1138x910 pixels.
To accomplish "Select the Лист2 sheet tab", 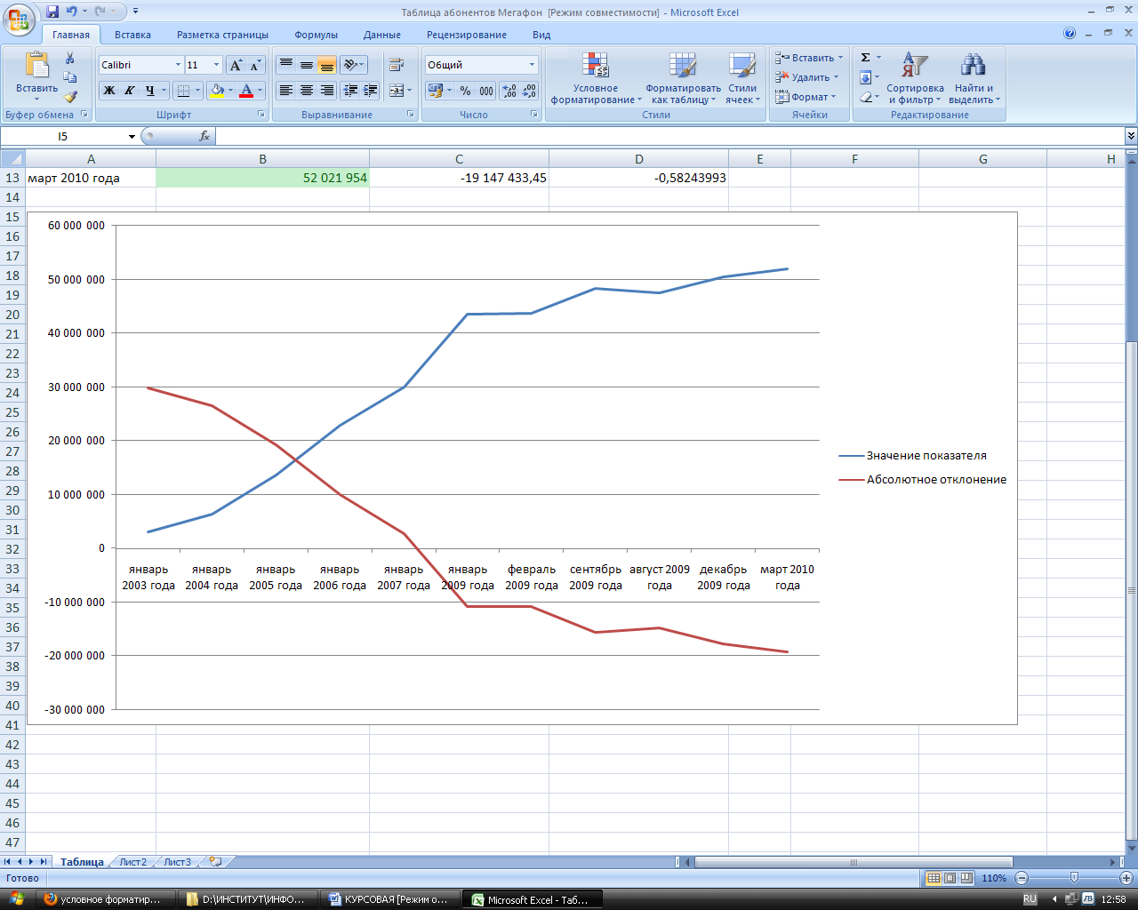I will pos(132,862).
